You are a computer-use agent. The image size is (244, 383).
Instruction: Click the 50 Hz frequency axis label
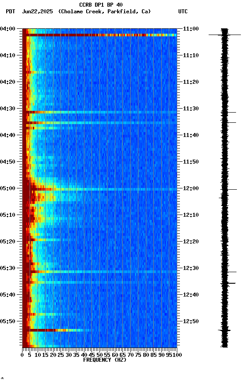(99, 355)
